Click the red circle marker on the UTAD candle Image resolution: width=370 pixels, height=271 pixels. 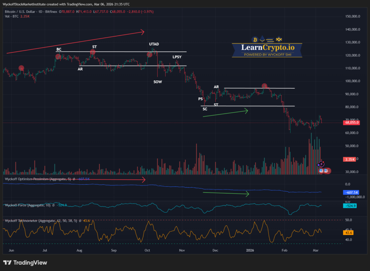point(149,54)
